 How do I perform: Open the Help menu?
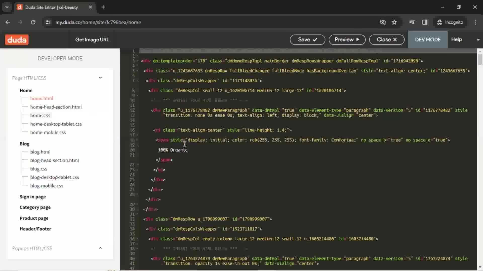tap(456, 39)
